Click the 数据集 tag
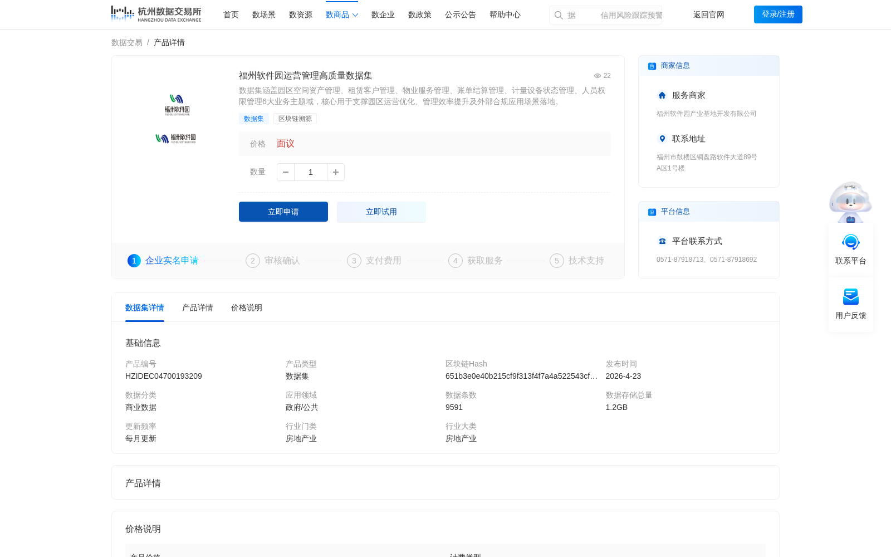Viewport: 891px width, 557px height. 254,119
